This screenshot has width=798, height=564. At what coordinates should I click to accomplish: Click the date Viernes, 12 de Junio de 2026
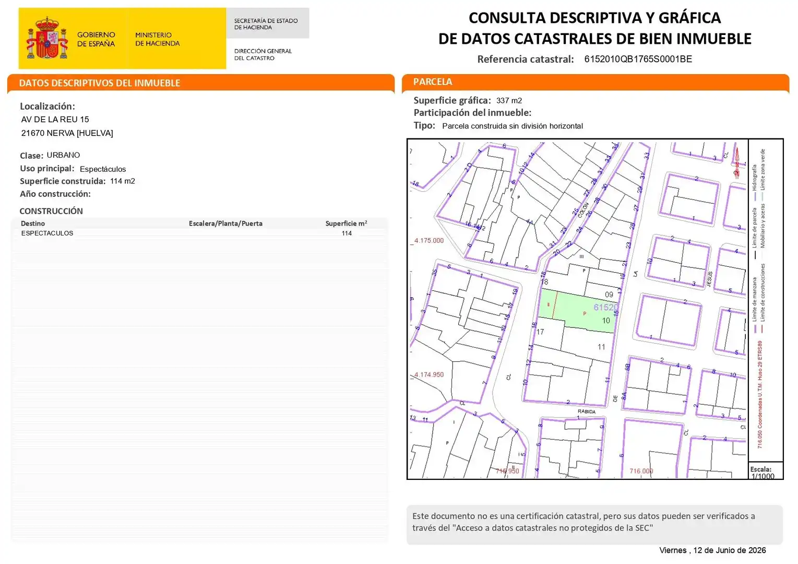coord(712,550)
